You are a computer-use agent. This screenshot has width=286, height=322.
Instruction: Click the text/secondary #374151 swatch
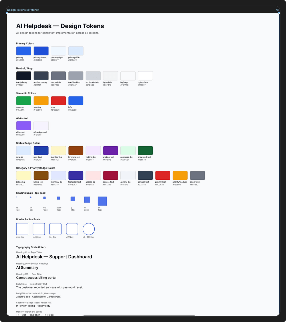click(41, 76)
